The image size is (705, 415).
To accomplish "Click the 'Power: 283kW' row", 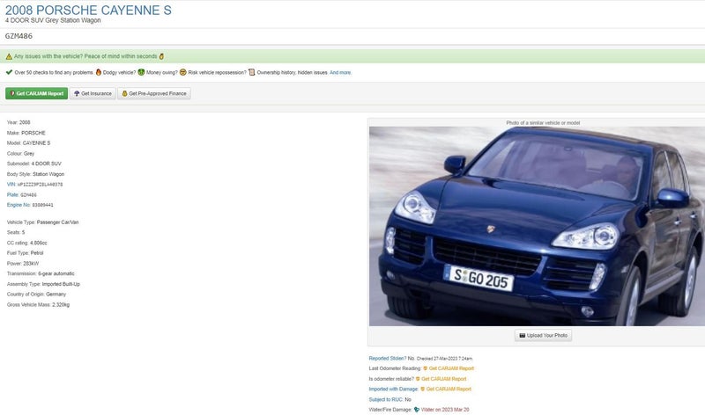I will [x=23, y=264].
